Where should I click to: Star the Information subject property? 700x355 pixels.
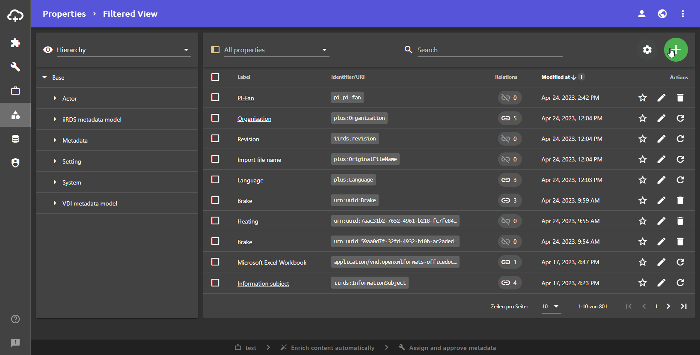[643, 283]
